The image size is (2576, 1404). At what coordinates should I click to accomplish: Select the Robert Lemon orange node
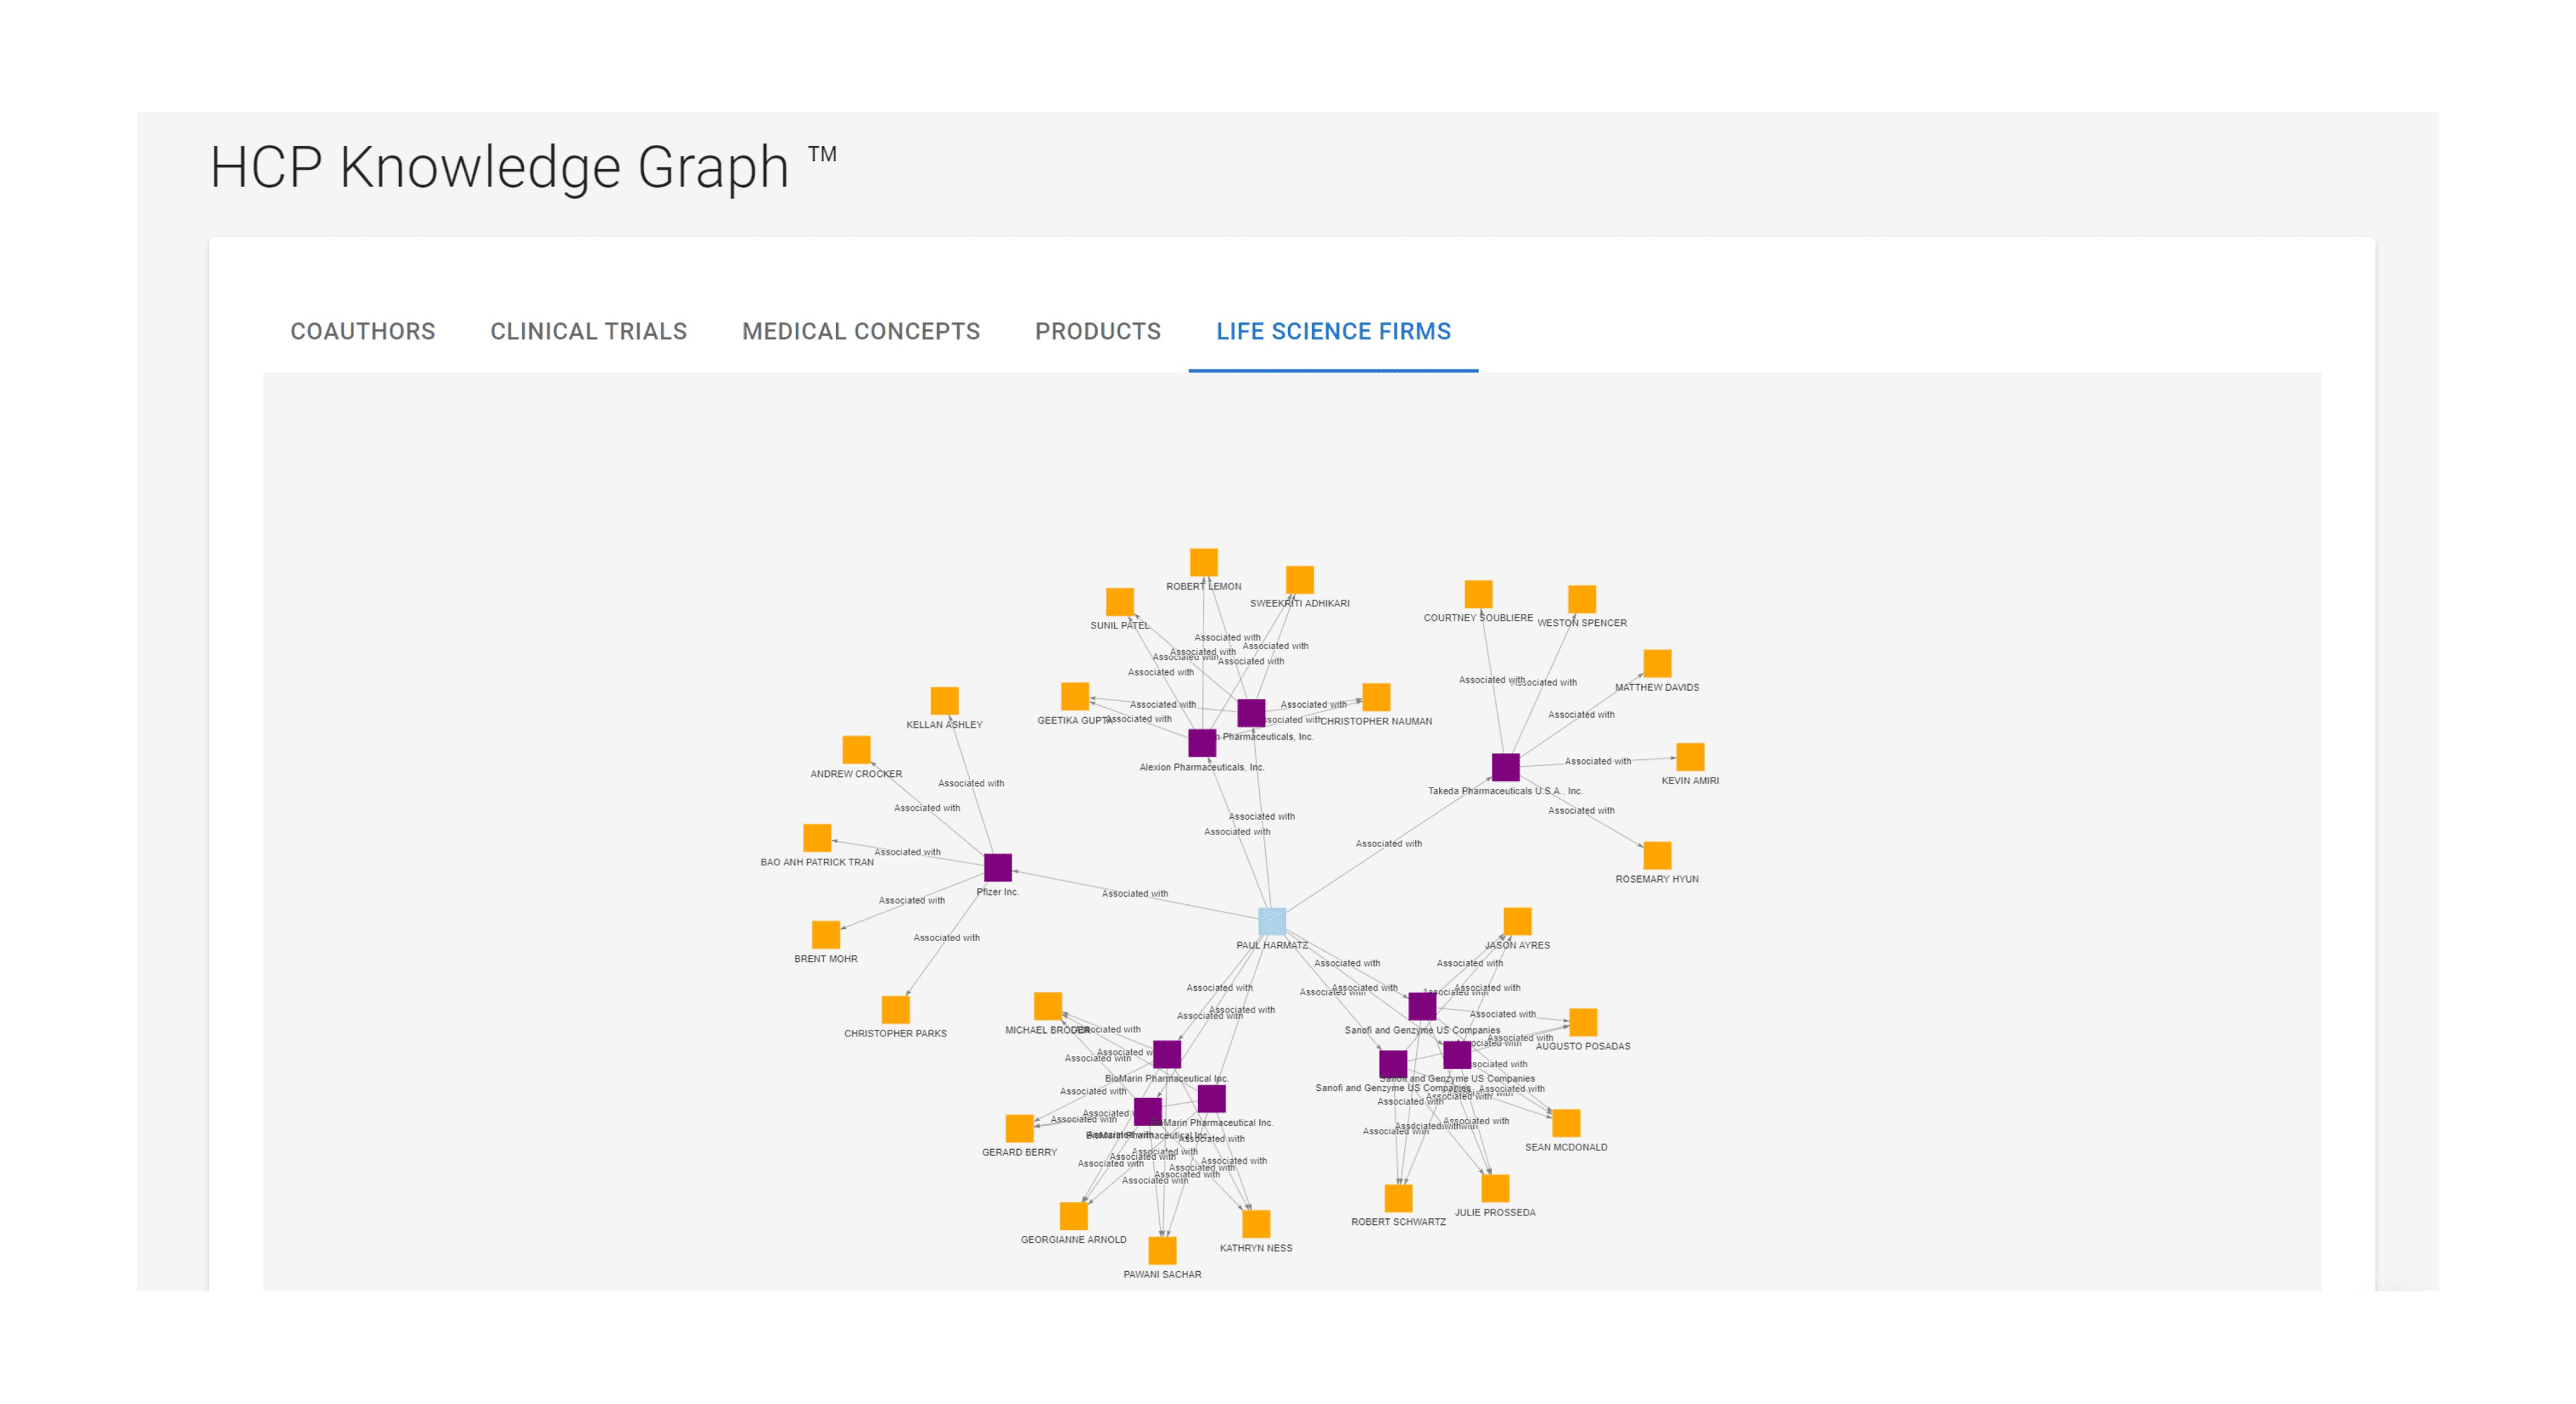[x=1203, y=562]
